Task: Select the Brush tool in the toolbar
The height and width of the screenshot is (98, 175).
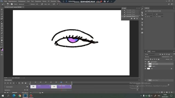Action: 2,21
